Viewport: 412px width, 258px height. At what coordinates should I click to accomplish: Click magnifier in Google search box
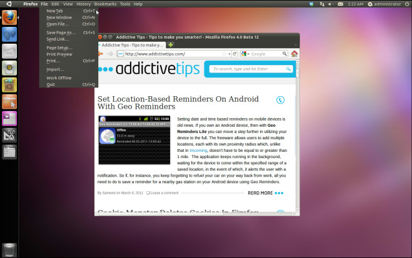[284, 54]
